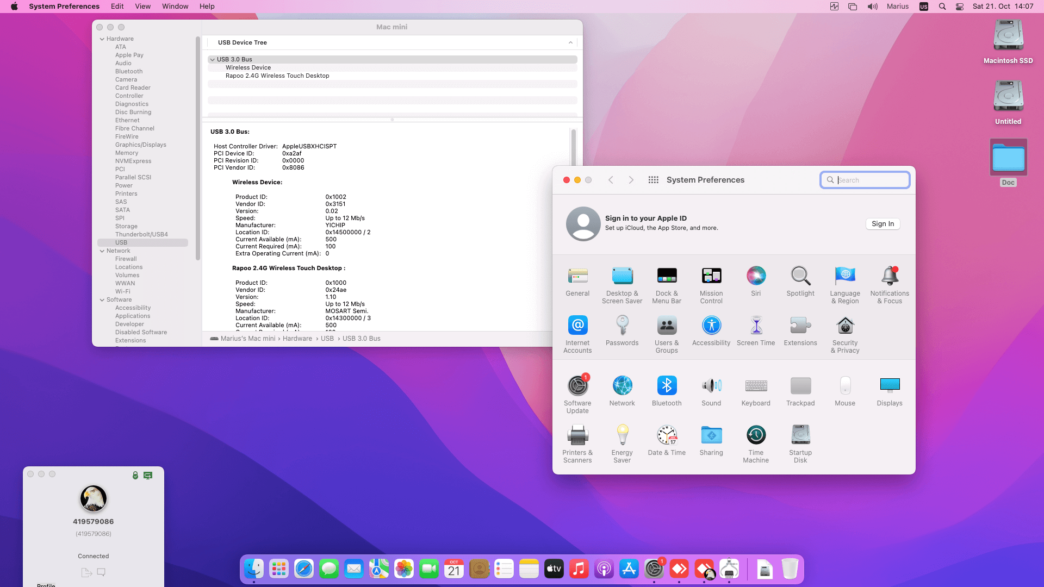Collapse the Hardware section in sidebar

point(102,39)
